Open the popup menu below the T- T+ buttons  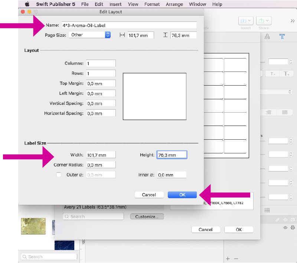276,92
